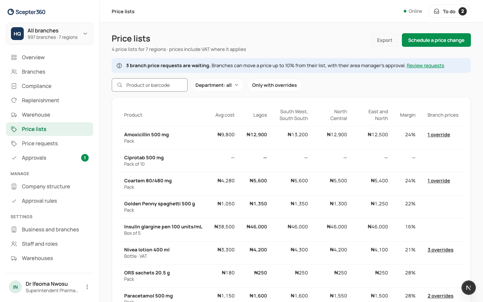The height and width of the screenshot is (302, 483).
Task: Focus the Product or barcode search field
Action: (x=149, y=85)
